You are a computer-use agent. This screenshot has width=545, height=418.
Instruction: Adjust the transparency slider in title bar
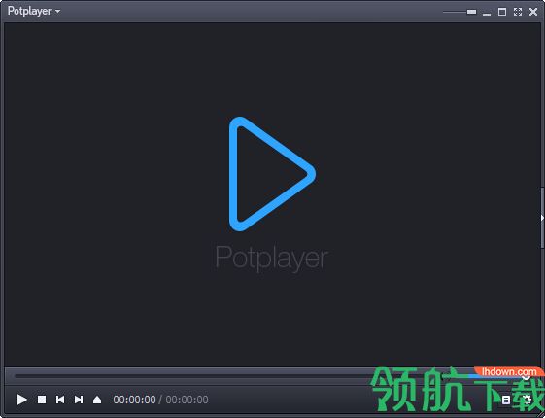460,12
